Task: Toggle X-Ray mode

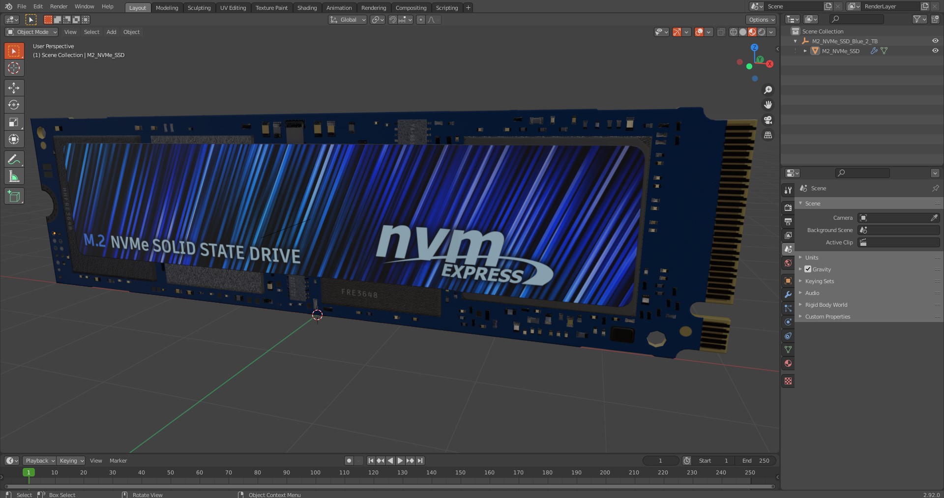Action: [x=721, y=32]
